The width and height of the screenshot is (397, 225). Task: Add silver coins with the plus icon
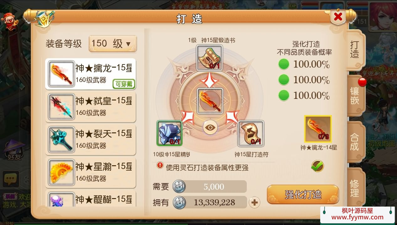tap(254, 203)
